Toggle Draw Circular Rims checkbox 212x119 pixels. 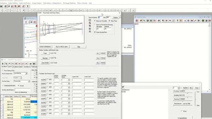click(x=95, y=32)
